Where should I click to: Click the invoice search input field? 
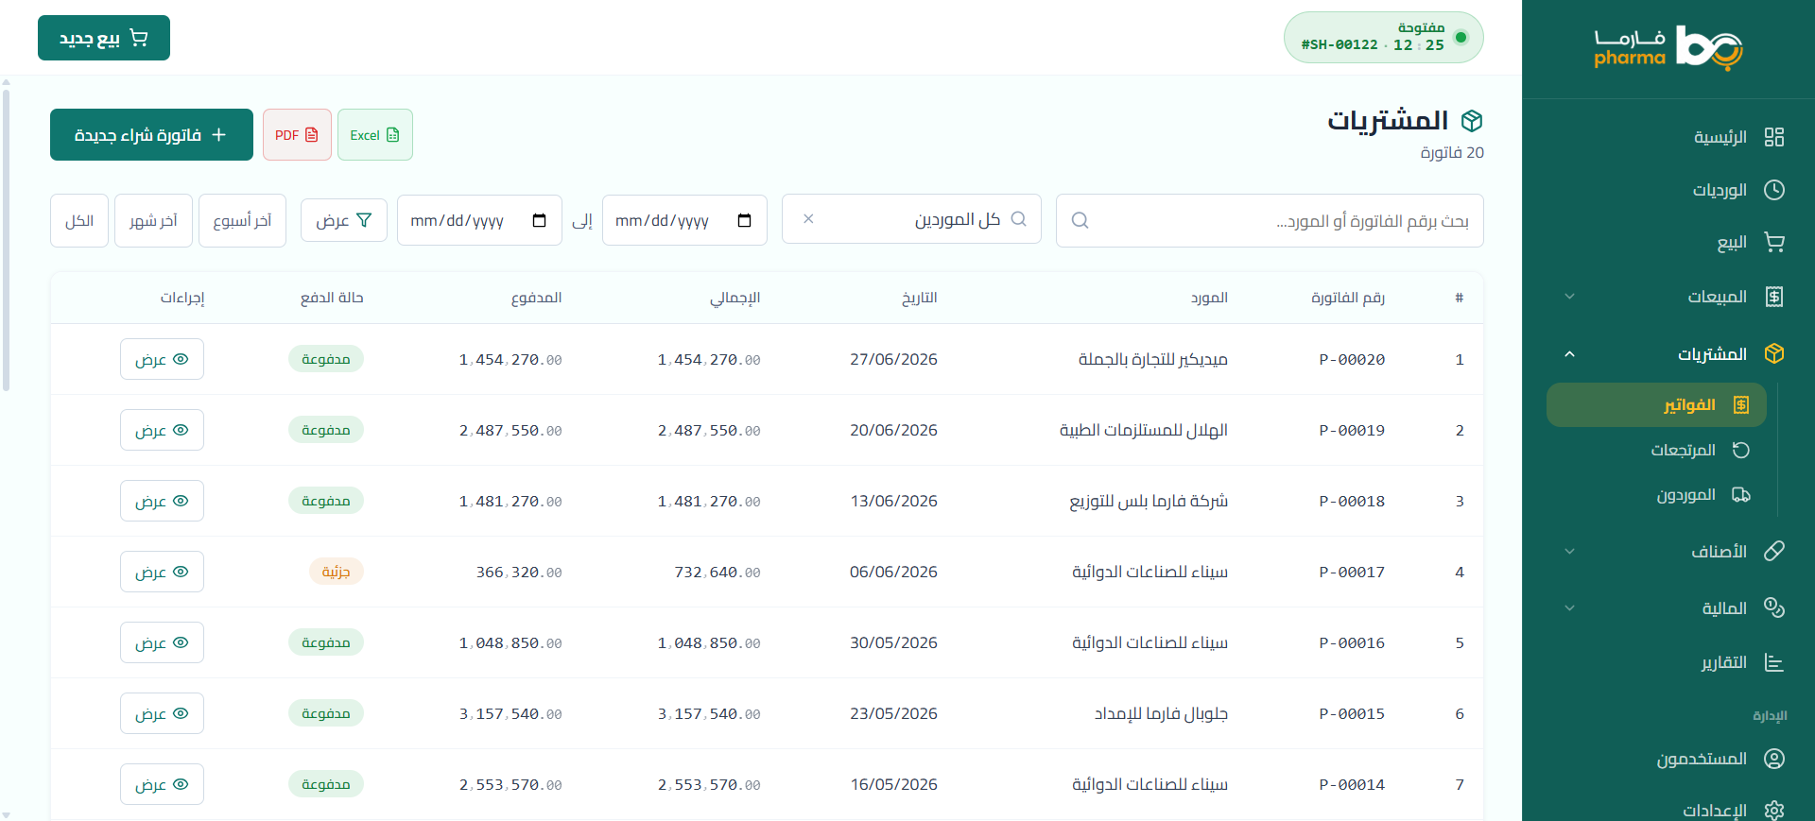coord(1270,220)
